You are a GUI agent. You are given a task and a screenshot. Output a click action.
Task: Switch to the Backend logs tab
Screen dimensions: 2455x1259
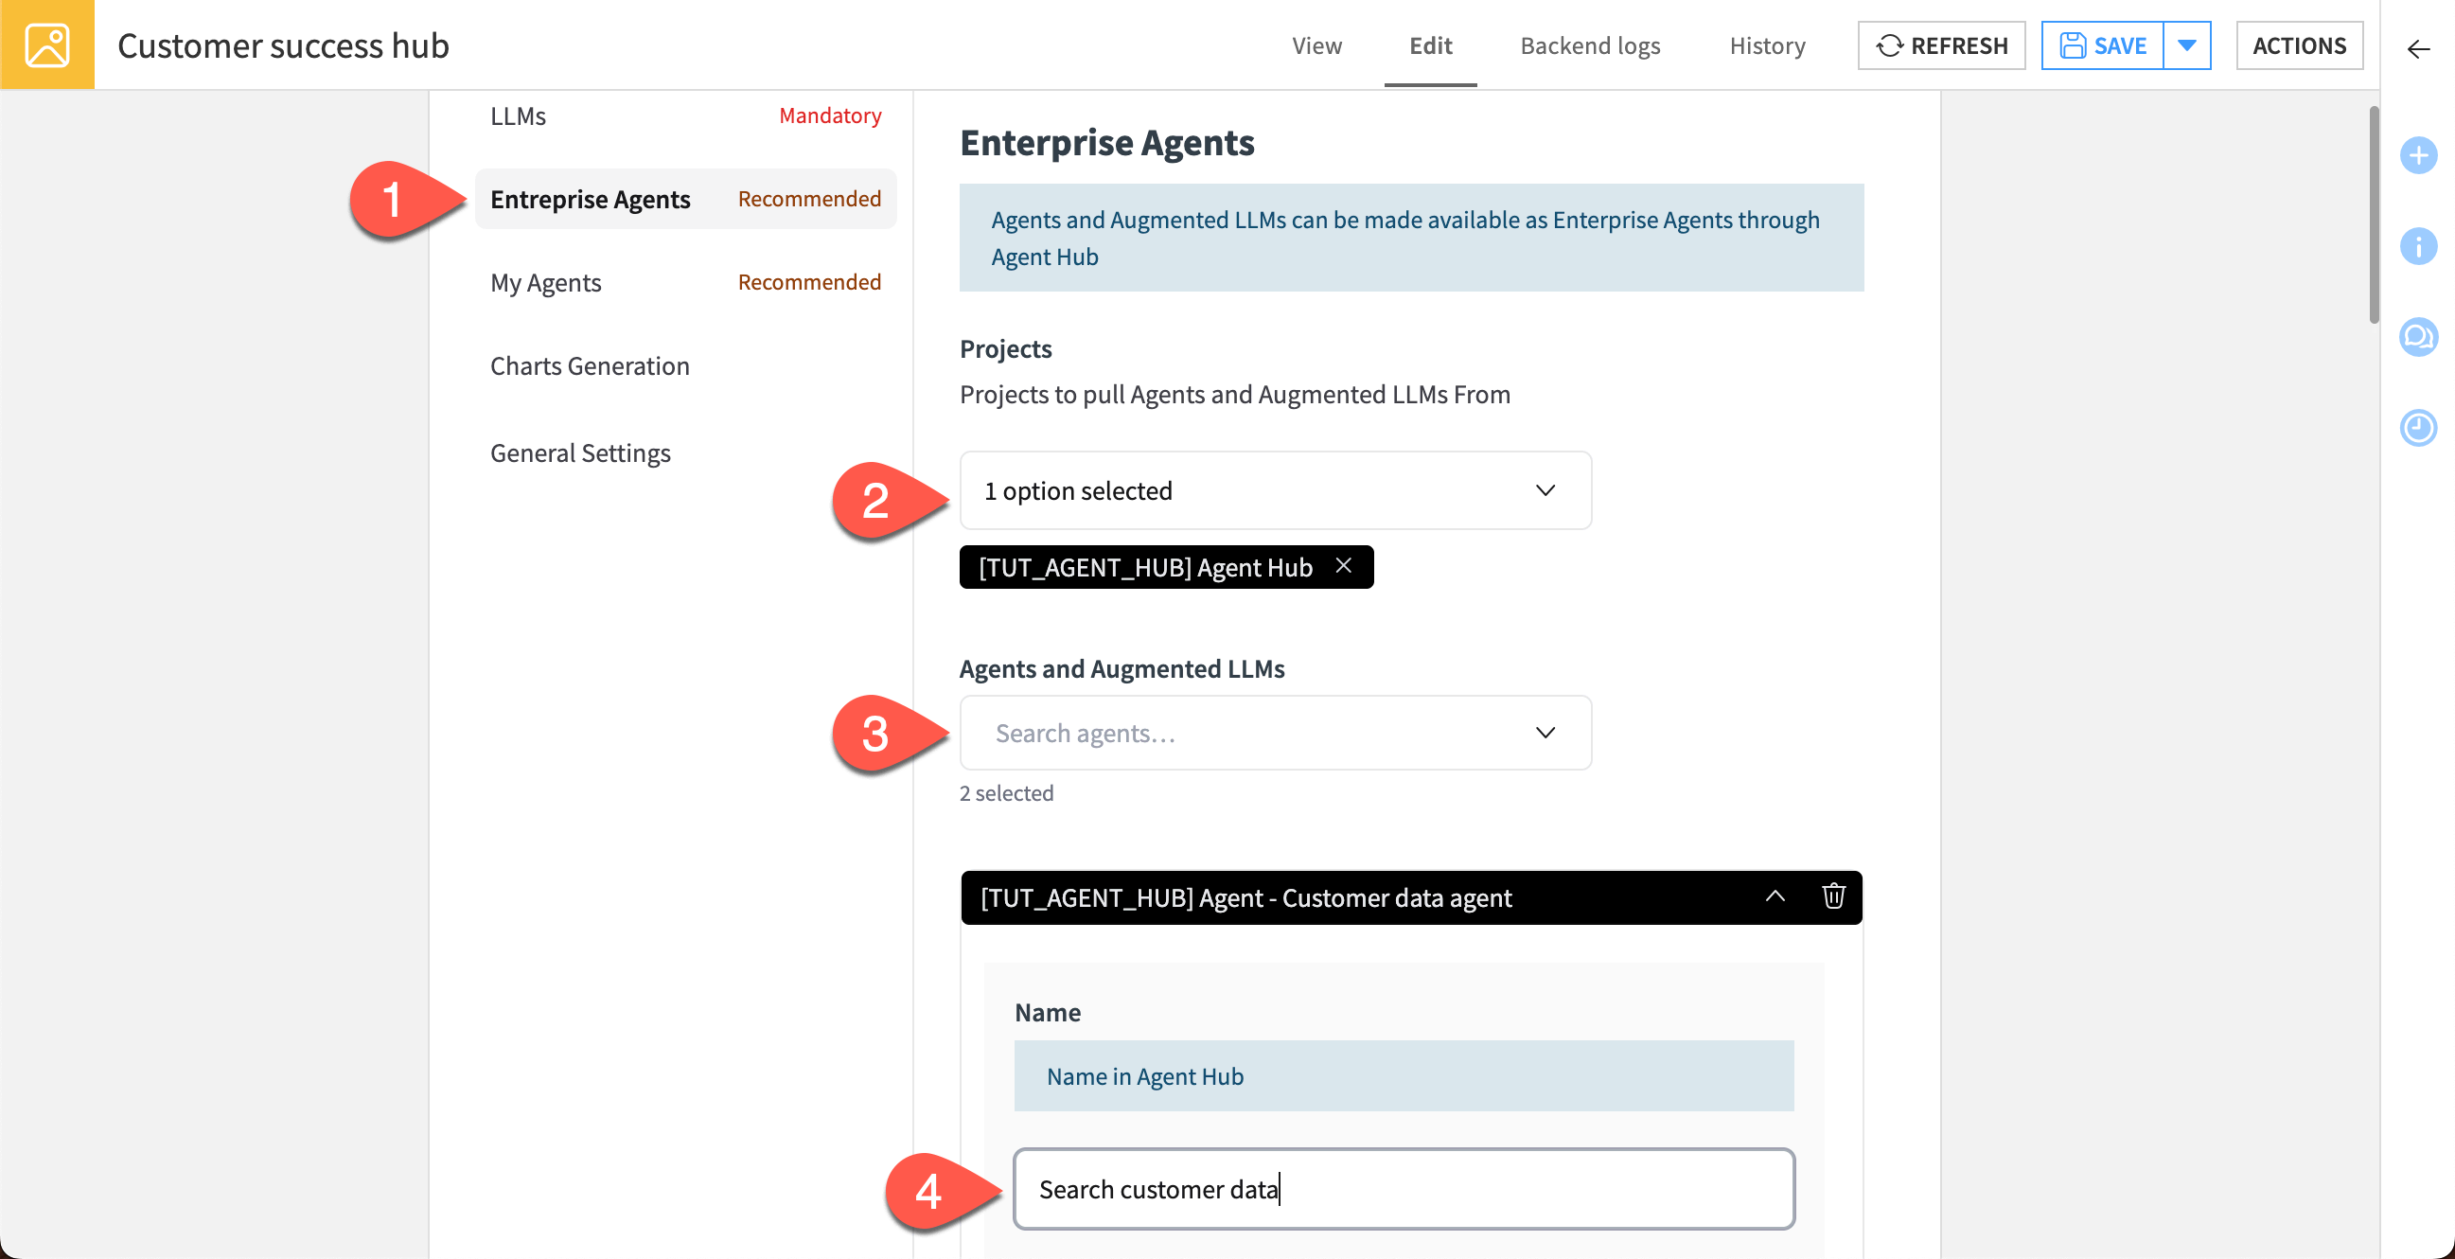(1589, 45)
